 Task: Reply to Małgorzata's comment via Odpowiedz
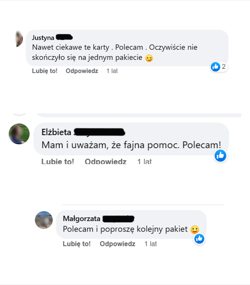(x=117, y=244)
